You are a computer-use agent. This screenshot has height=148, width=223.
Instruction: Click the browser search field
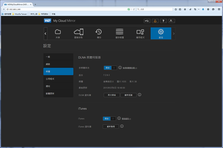point(155,9)
